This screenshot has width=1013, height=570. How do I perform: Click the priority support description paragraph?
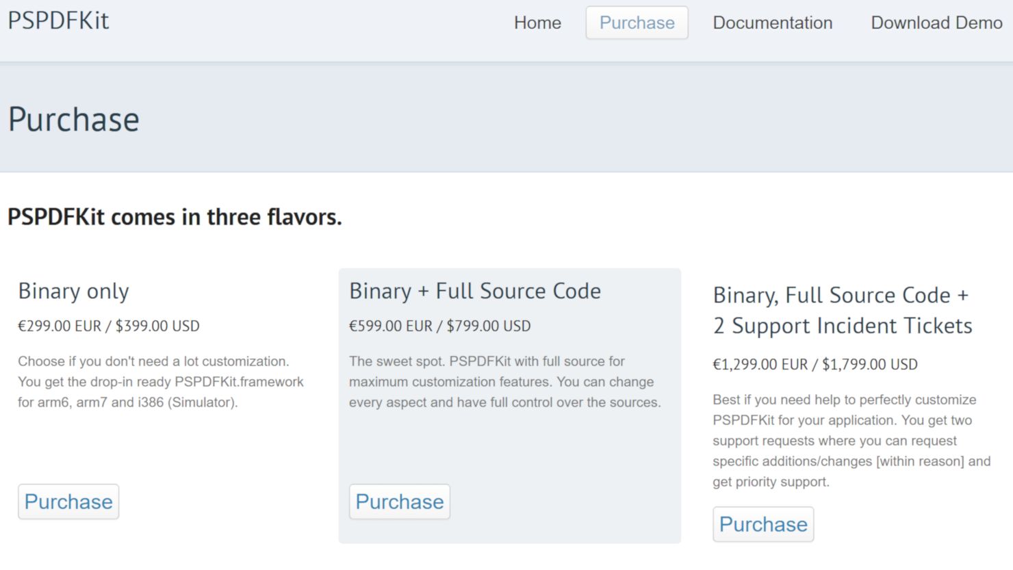click(x=851, y=441)
